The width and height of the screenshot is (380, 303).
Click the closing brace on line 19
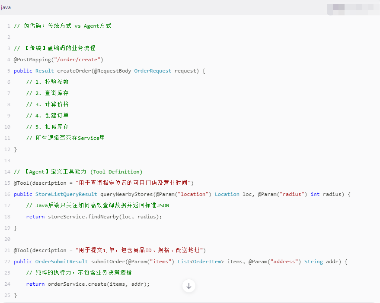coord(15,228)
